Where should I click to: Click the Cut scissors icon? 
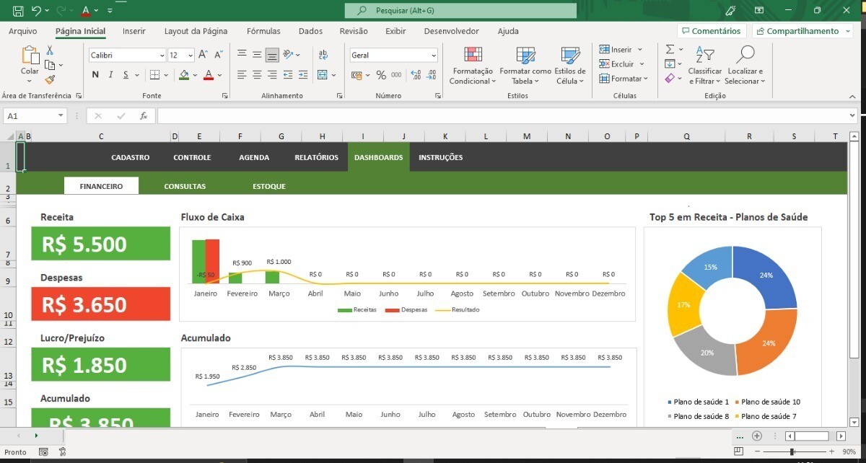pos(50,50)
